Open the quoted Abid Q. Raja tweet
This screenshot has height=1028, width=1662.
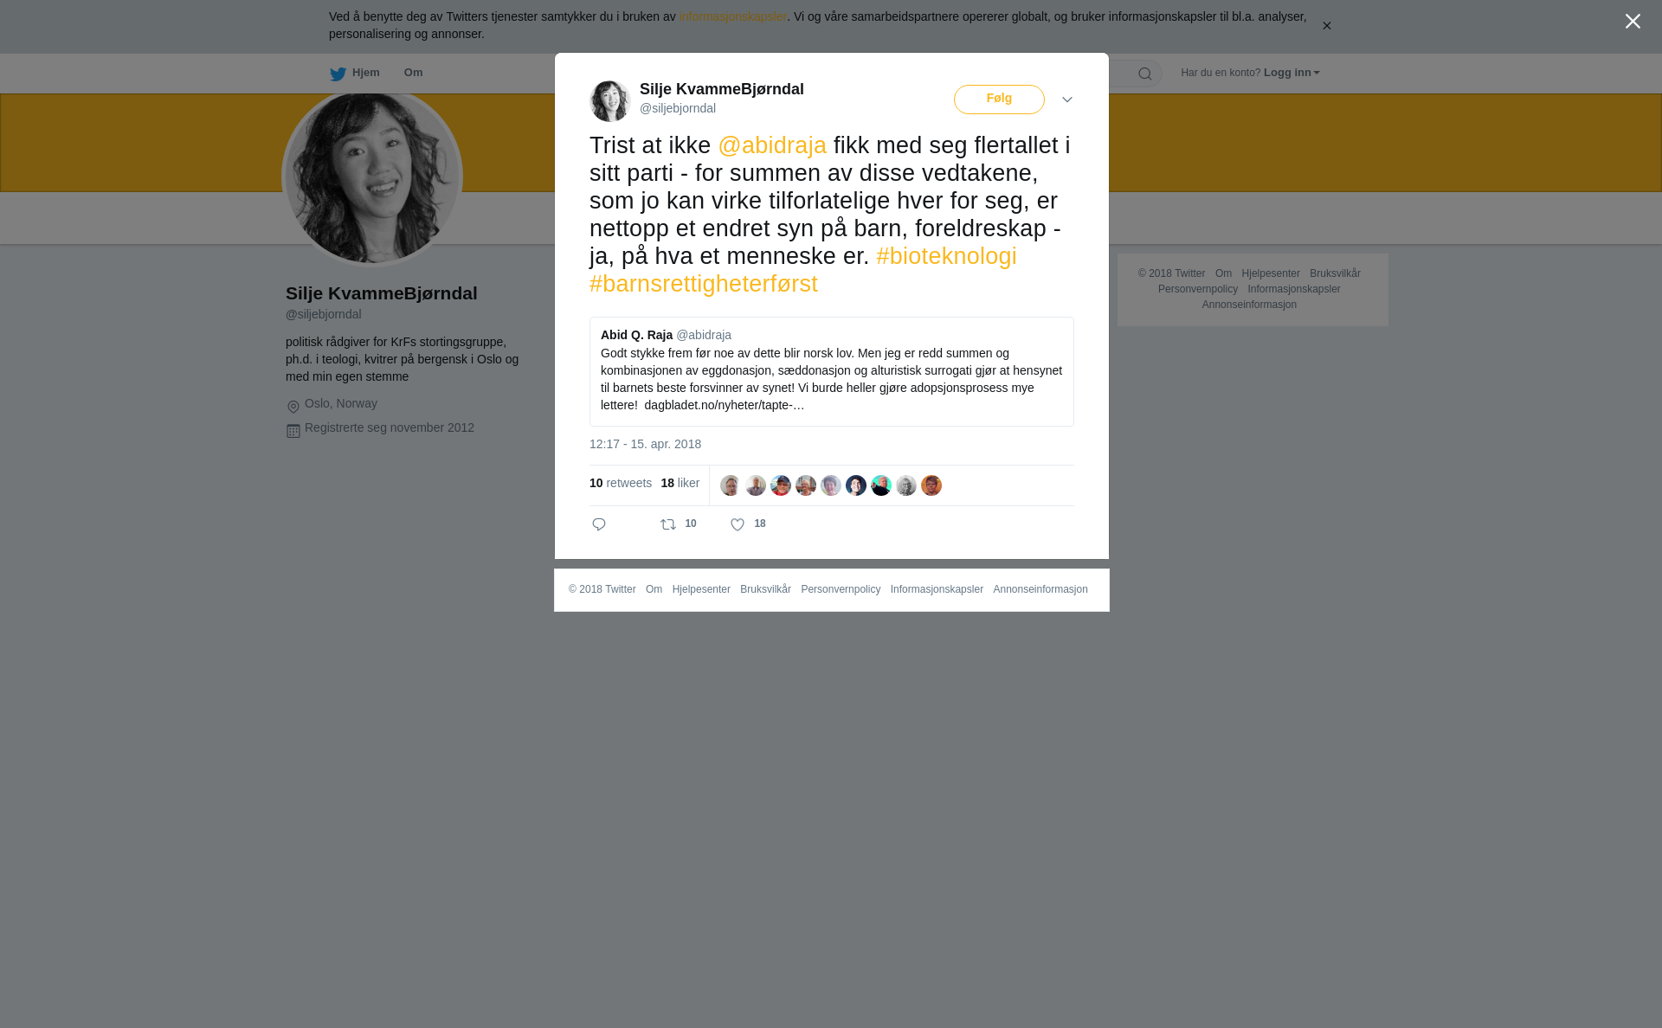(832, 371)
